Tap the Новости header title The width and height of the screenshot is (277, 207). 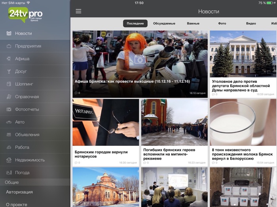click(209, 11)
